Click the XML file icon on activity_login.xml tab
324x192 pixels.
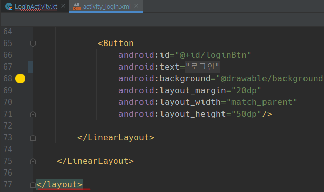tap(77, 6)
